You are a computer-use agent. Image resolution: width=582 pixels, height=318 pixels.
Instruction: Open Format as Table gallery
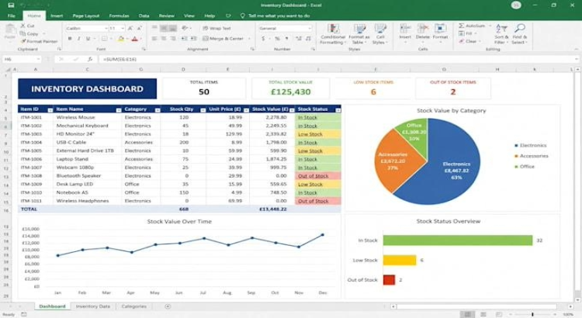coord(359,34)
